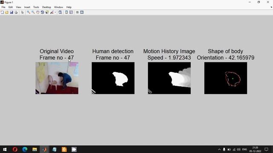Open the orange app in the taskbar
The image size is (273, 153).
point(64,149)
